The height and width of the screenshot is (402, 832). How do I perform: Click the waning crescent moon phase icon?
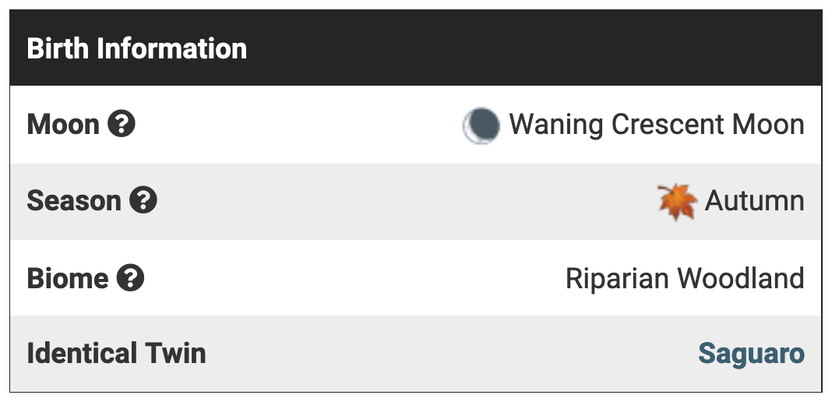click(481, 125)
